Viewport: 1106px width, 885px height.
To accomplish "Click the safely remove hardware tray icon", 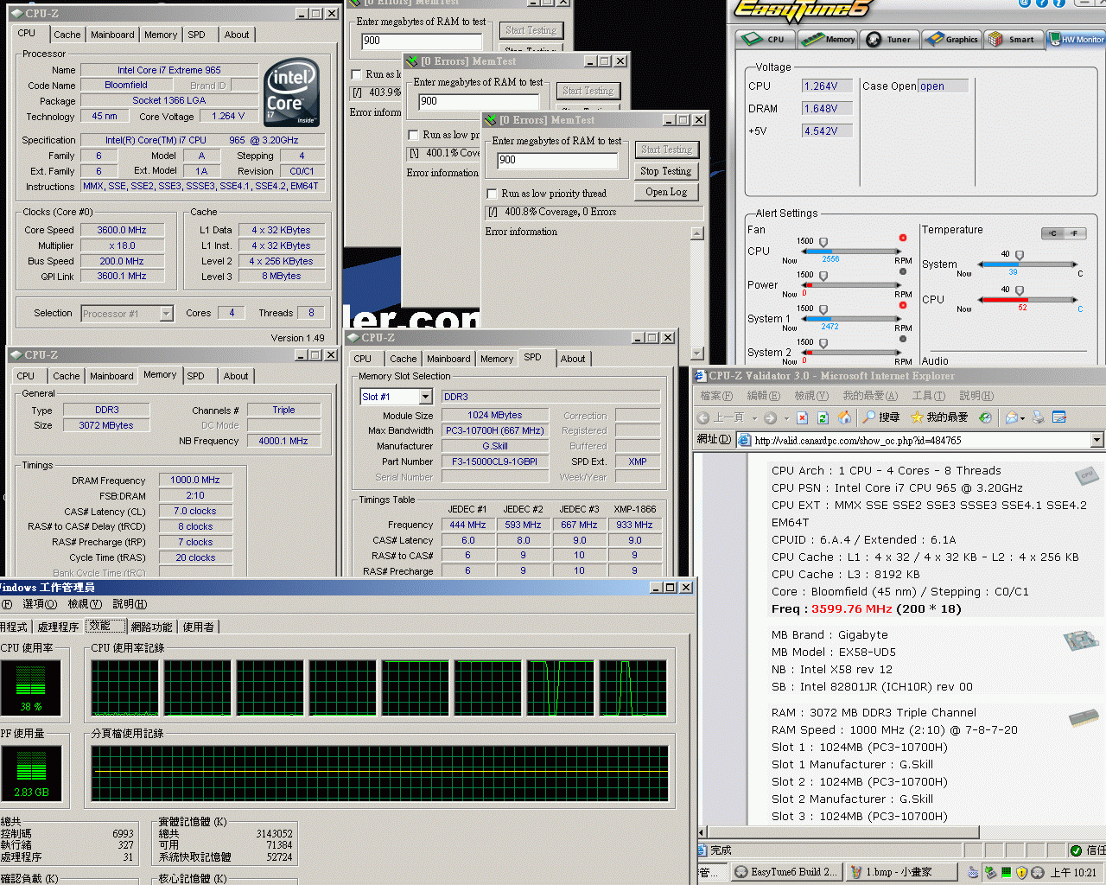I will pos(990,872).
